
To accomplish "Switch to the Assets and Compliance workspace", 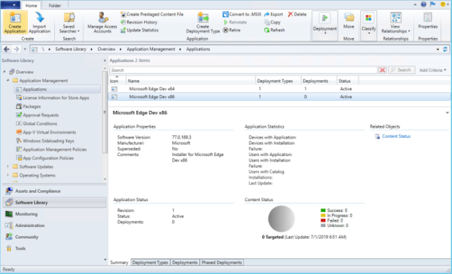I will coord(54,191).
